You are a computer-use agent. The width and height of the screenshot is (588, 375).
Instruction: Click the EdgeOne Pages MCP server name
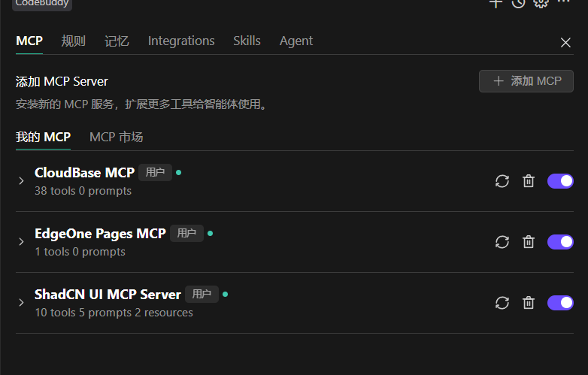(100, 234)
